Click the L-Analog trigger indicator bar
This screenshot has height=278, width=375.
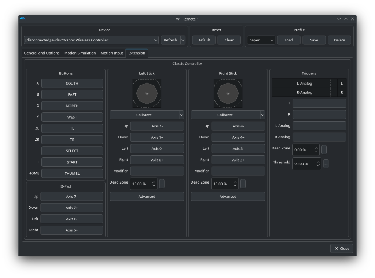tap(304, 84)
